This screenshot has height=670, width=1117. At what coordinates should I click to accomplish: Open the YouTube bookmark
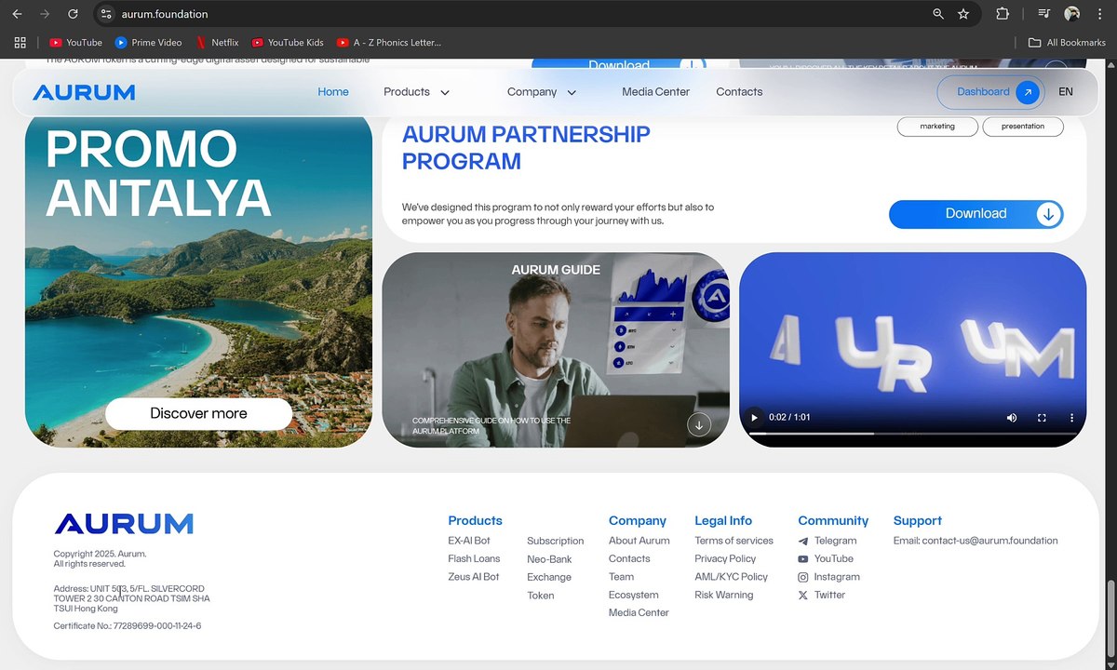pos(75,42)
